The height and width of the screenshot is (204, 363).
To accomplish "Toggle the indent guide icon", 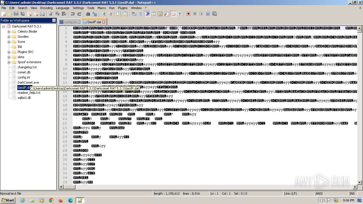I will pyautogui.click(x=147, y=14).
